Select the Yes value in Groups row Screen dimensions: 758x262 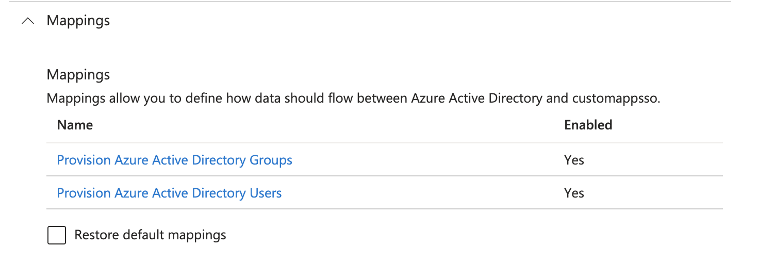click(x=574, y=160)
